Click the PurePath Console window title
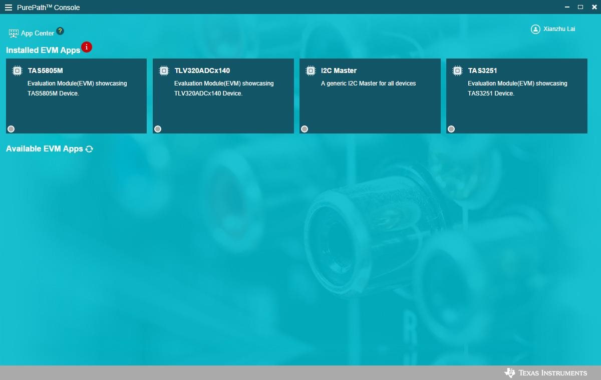Viewport: 601px width, 380px height. [49, 7]
